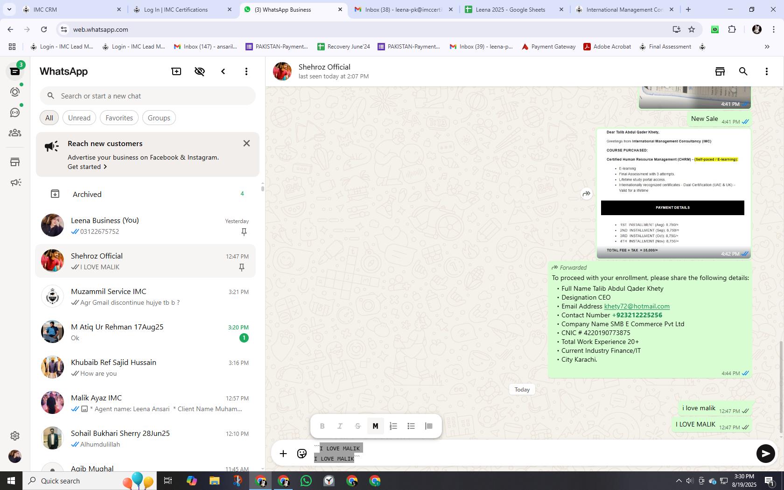Image resolution: width=784 pixels, height=490 pixels.
Task: Open M Atiq Ur Rehman 17Aug25 chat
Action: click(x=146, y=332)
